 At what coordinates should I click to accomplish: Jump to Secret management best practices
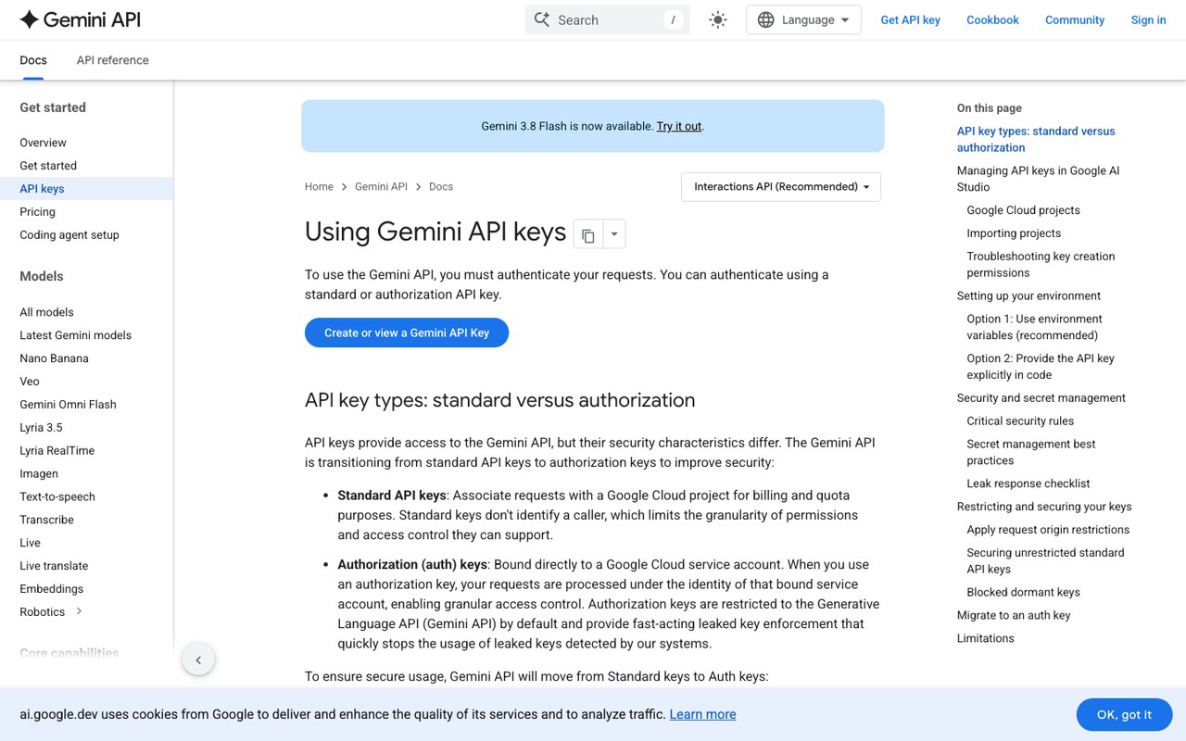point(1030,452)
